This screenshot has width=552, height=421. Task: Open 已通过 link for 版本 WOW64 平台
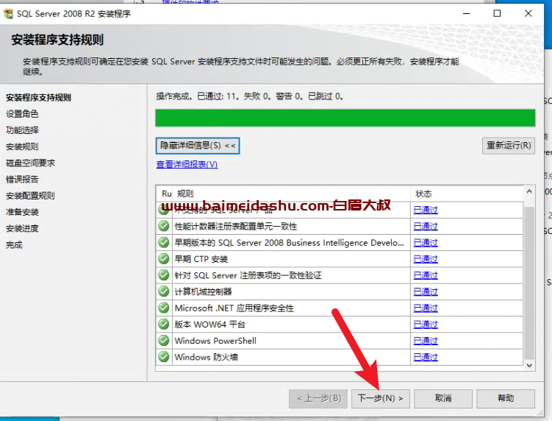(x=426, y=325)
